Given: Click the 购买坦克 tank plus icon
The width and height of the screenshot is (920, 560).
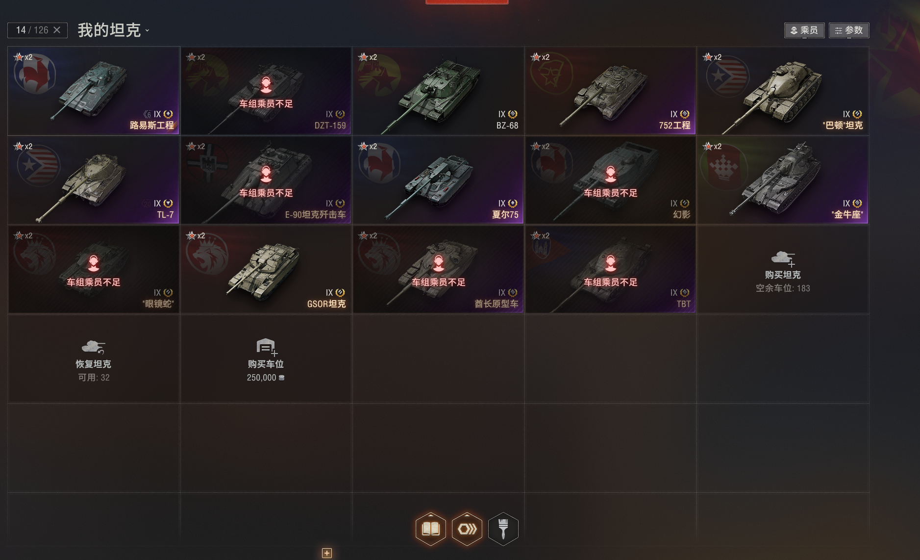Looking at the screenshot, I should tap(783, 258).
